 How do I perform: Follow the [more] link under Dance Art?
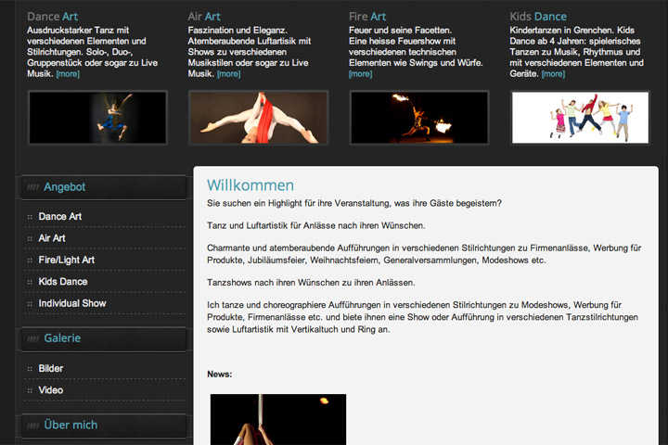(x=68, y=73)
